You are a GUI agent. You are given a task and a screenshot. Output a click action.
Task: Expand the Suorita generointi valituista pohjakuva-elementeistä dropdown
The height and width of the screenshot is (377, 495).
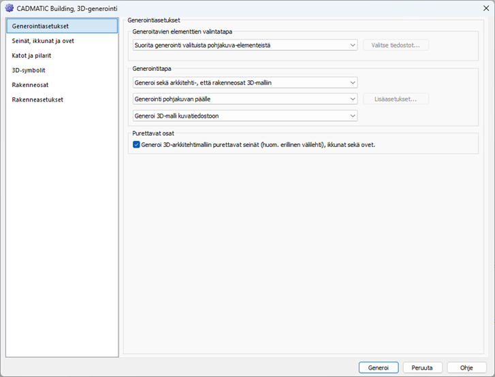[x=245, y=46]
